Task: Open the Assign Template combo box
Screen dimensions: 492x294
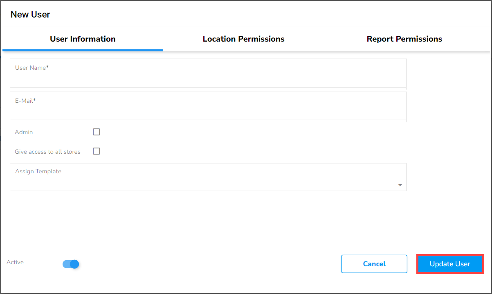Action: pyautogui.click(x=204, y=181)
